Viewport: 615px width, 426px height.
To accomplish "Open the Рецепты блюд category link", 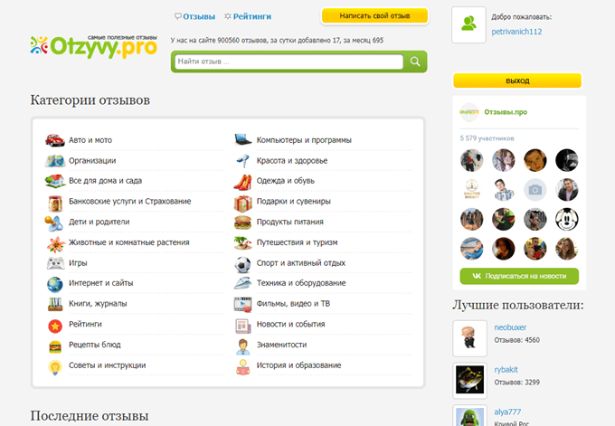I will (95, 345).
